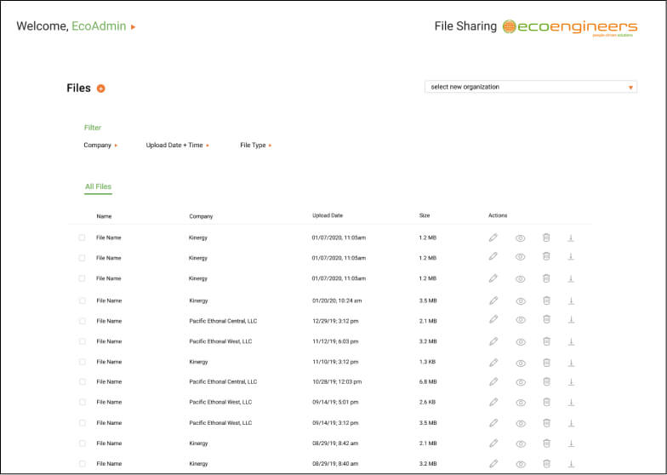Select checkbox for the 12/29/19 file row

point(82,321)
